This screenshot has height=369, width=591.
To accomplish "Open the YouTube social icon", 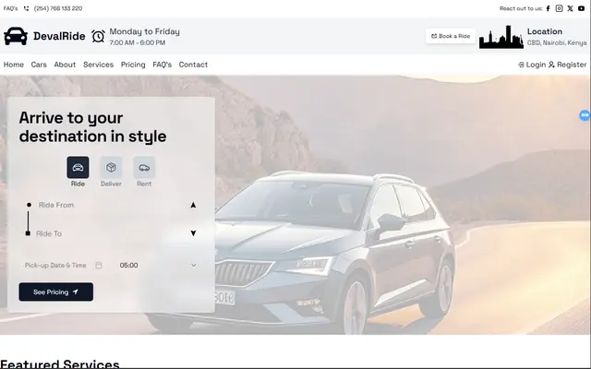I will point(581,8).
